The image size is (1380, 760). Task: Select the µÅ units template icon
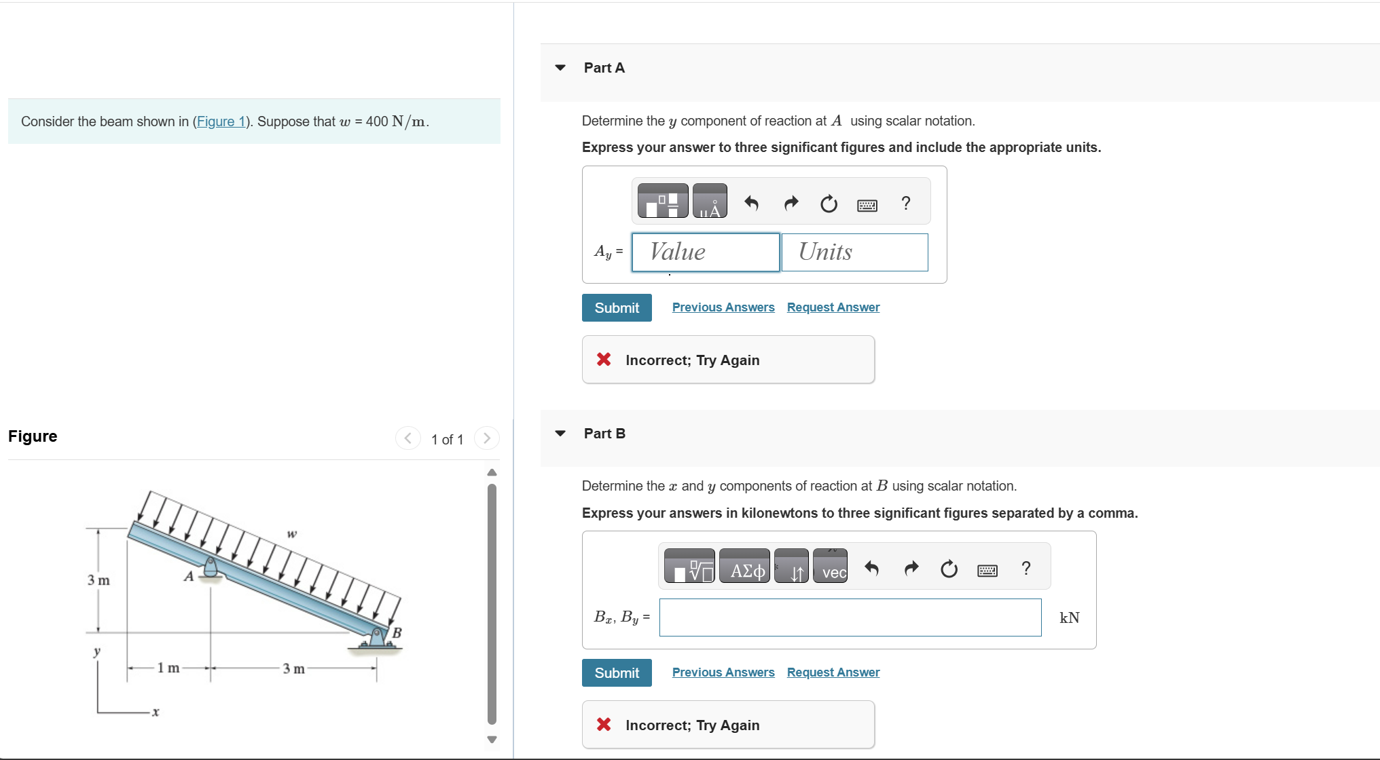(710, 200)
